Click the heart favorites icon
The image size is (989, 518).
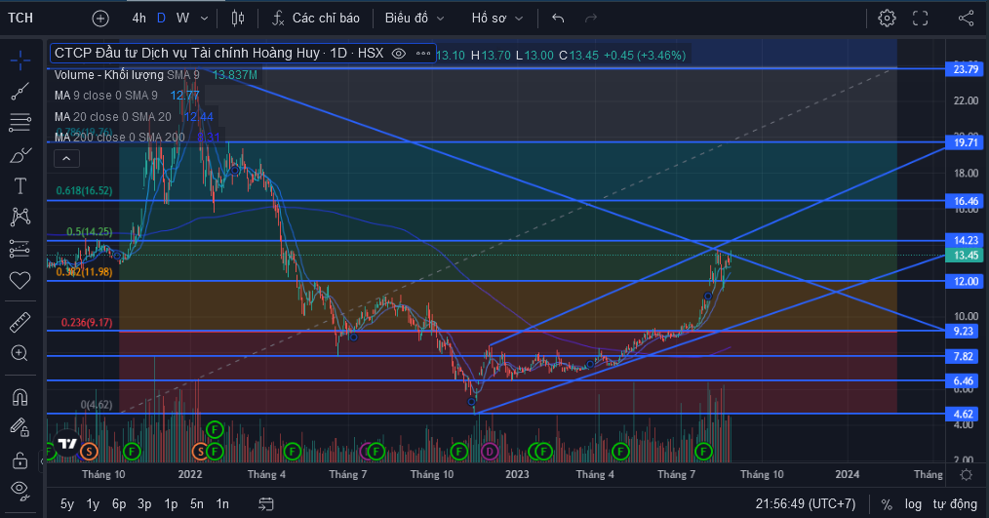(20, 280)
